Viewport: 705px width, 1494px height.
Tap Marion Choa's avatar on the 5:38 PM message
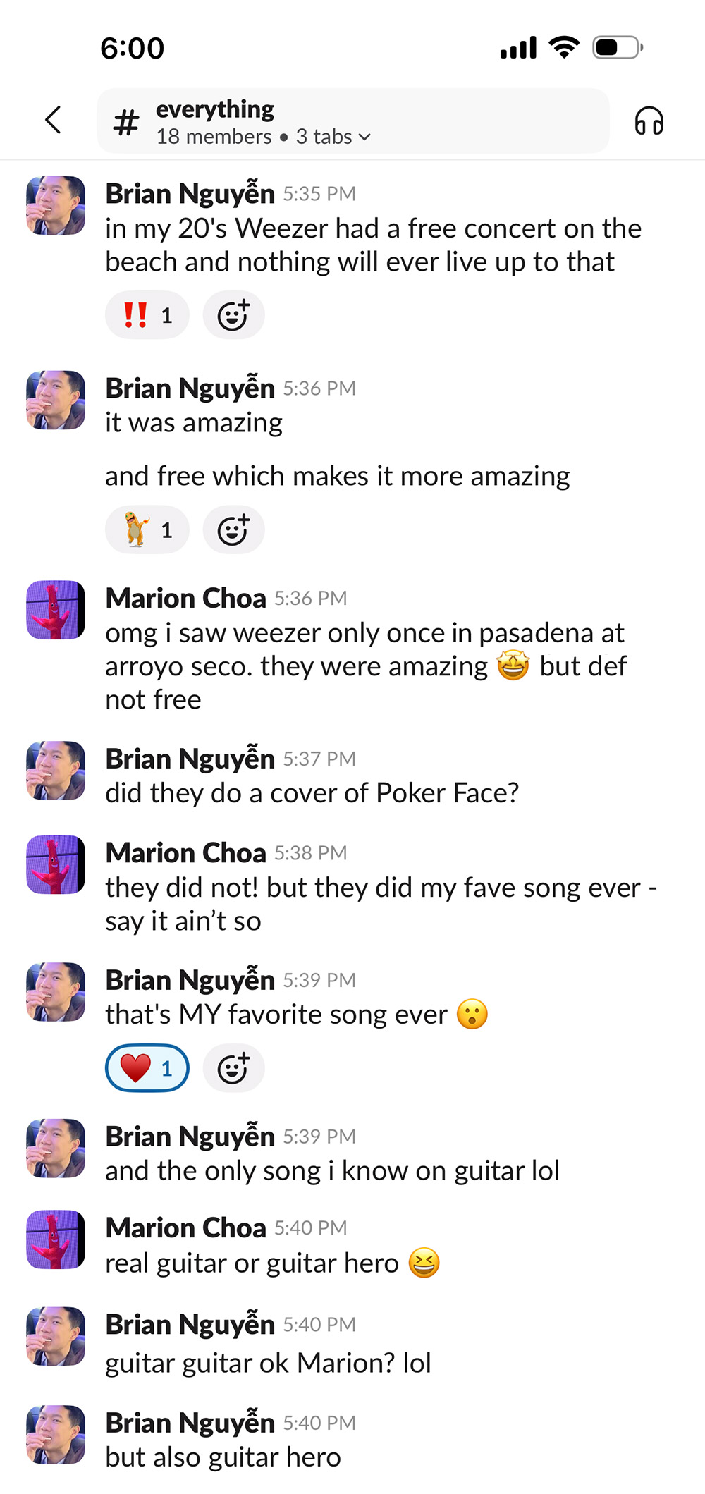coord(56,865)
